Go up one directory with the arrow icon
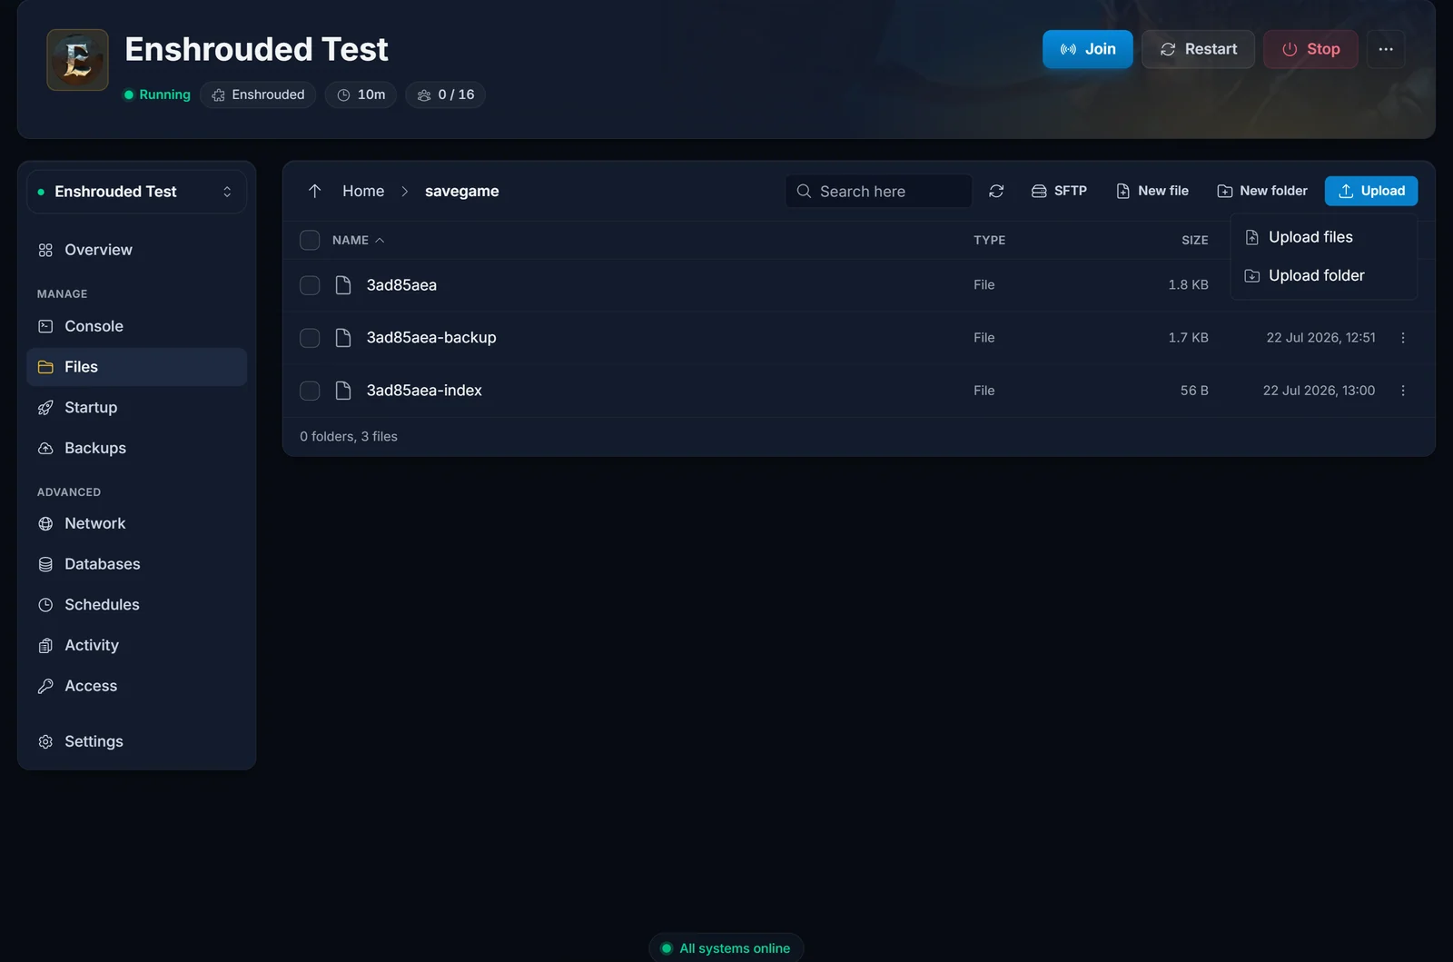 [x=314, y=191]
